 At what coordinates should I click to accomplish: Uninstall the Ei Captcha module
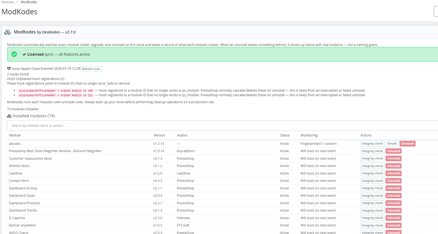(x=393, y=218)
